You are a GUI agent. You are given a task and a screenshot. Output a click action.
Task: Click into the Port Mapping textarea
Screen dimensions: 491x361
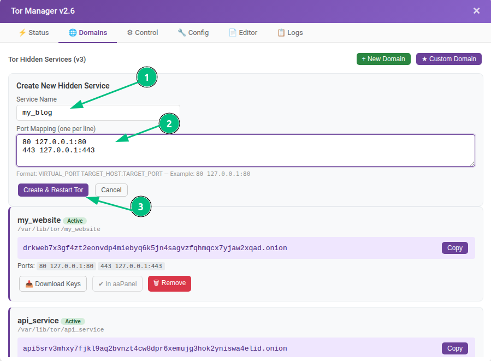point(246,150)
